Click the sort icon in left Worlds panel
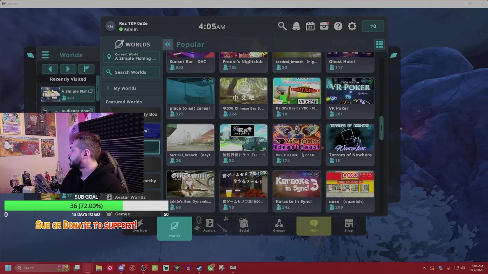This screenshot has height=274, width=488. [86, 69]
